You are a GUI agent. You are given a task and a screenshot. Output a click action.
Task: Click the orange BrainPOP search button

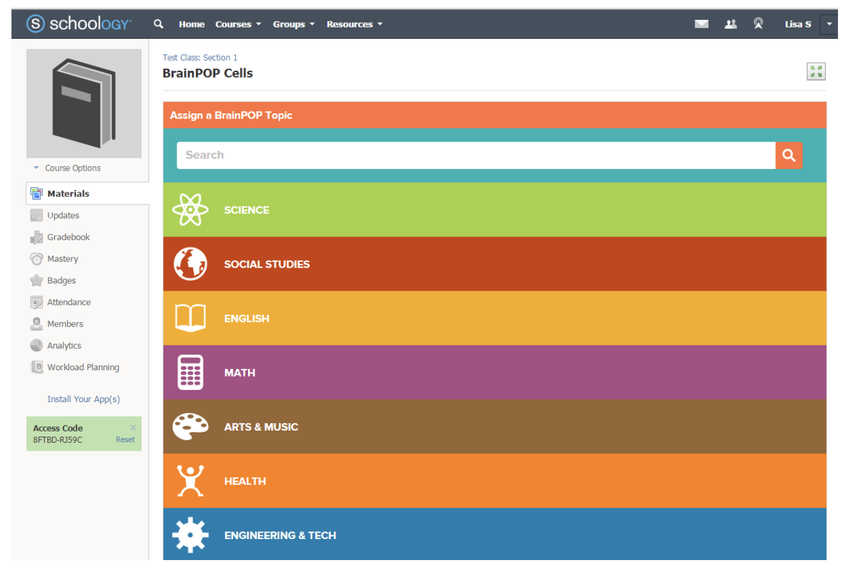point(789,155)
